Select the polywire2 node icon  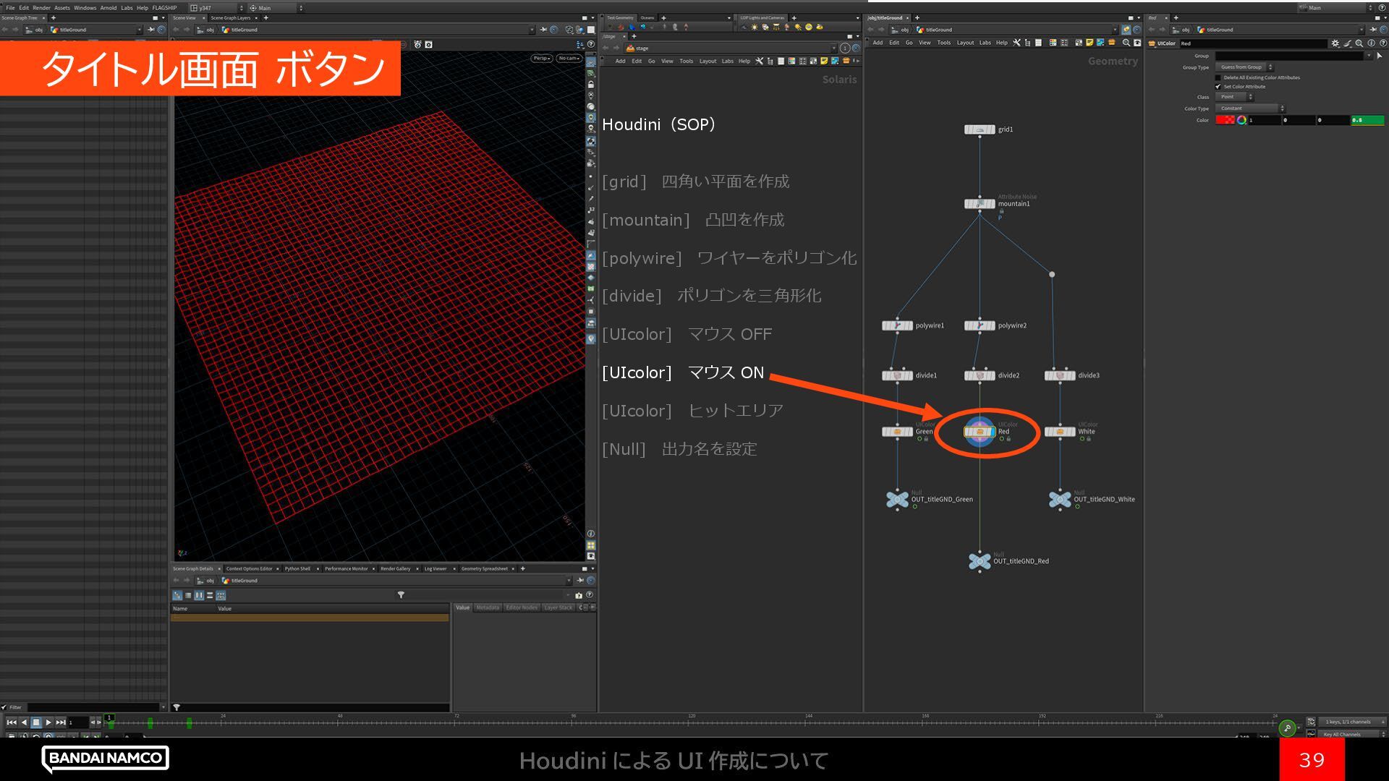click(980, 325)
